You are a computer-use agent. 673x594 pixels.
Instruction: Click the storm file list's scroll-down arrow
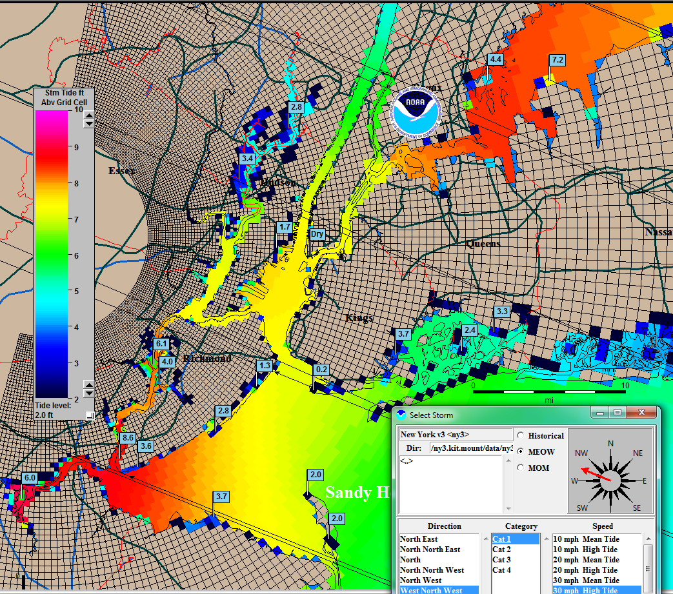tap(508, 509)
